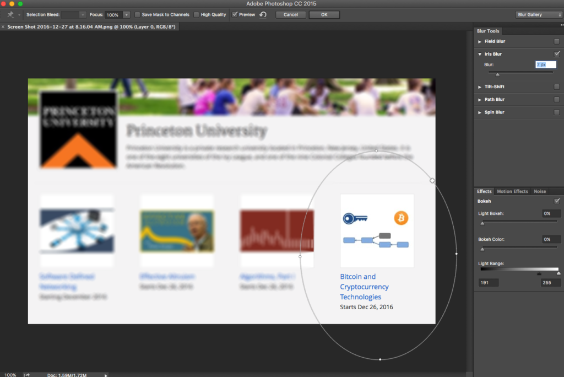Click the Bokeh Color slider handle
This screenshot has height=377, width=564.
pos(482,249)
